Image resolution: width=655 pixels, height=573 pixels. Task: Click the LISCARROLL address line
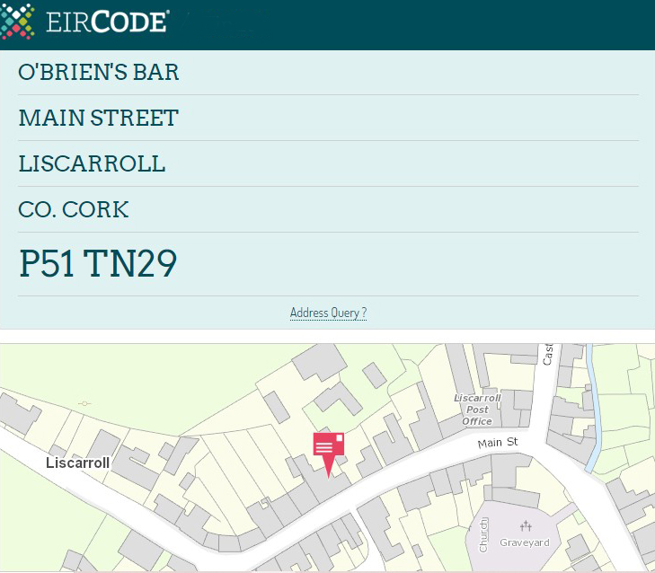point(92,164)
